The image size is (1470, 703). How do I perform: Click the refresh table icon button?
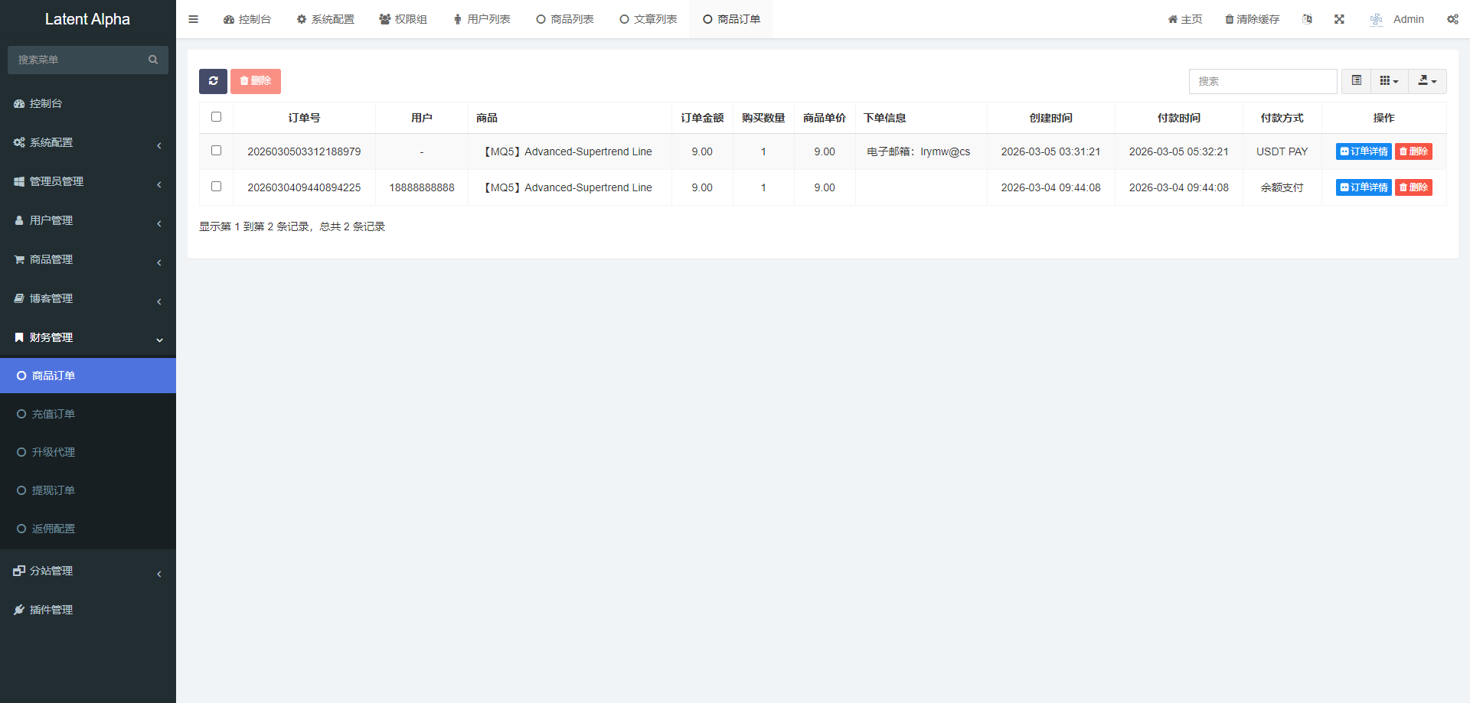(x=213, y=81)
